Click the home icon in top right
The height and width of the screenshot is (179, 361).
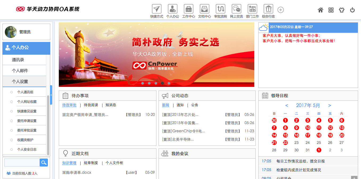pos(321,10)
